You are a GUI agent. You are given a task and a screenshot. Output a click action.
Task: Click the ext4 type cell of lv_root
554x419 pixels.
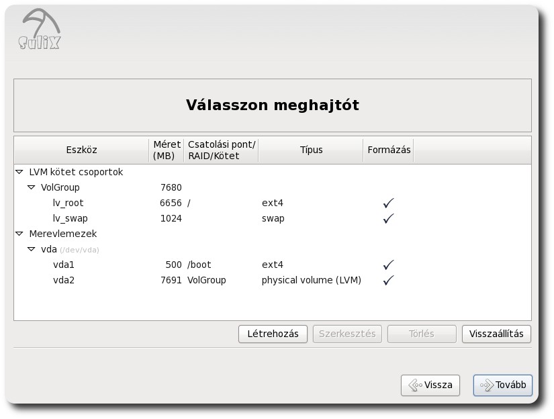point(273,203)
